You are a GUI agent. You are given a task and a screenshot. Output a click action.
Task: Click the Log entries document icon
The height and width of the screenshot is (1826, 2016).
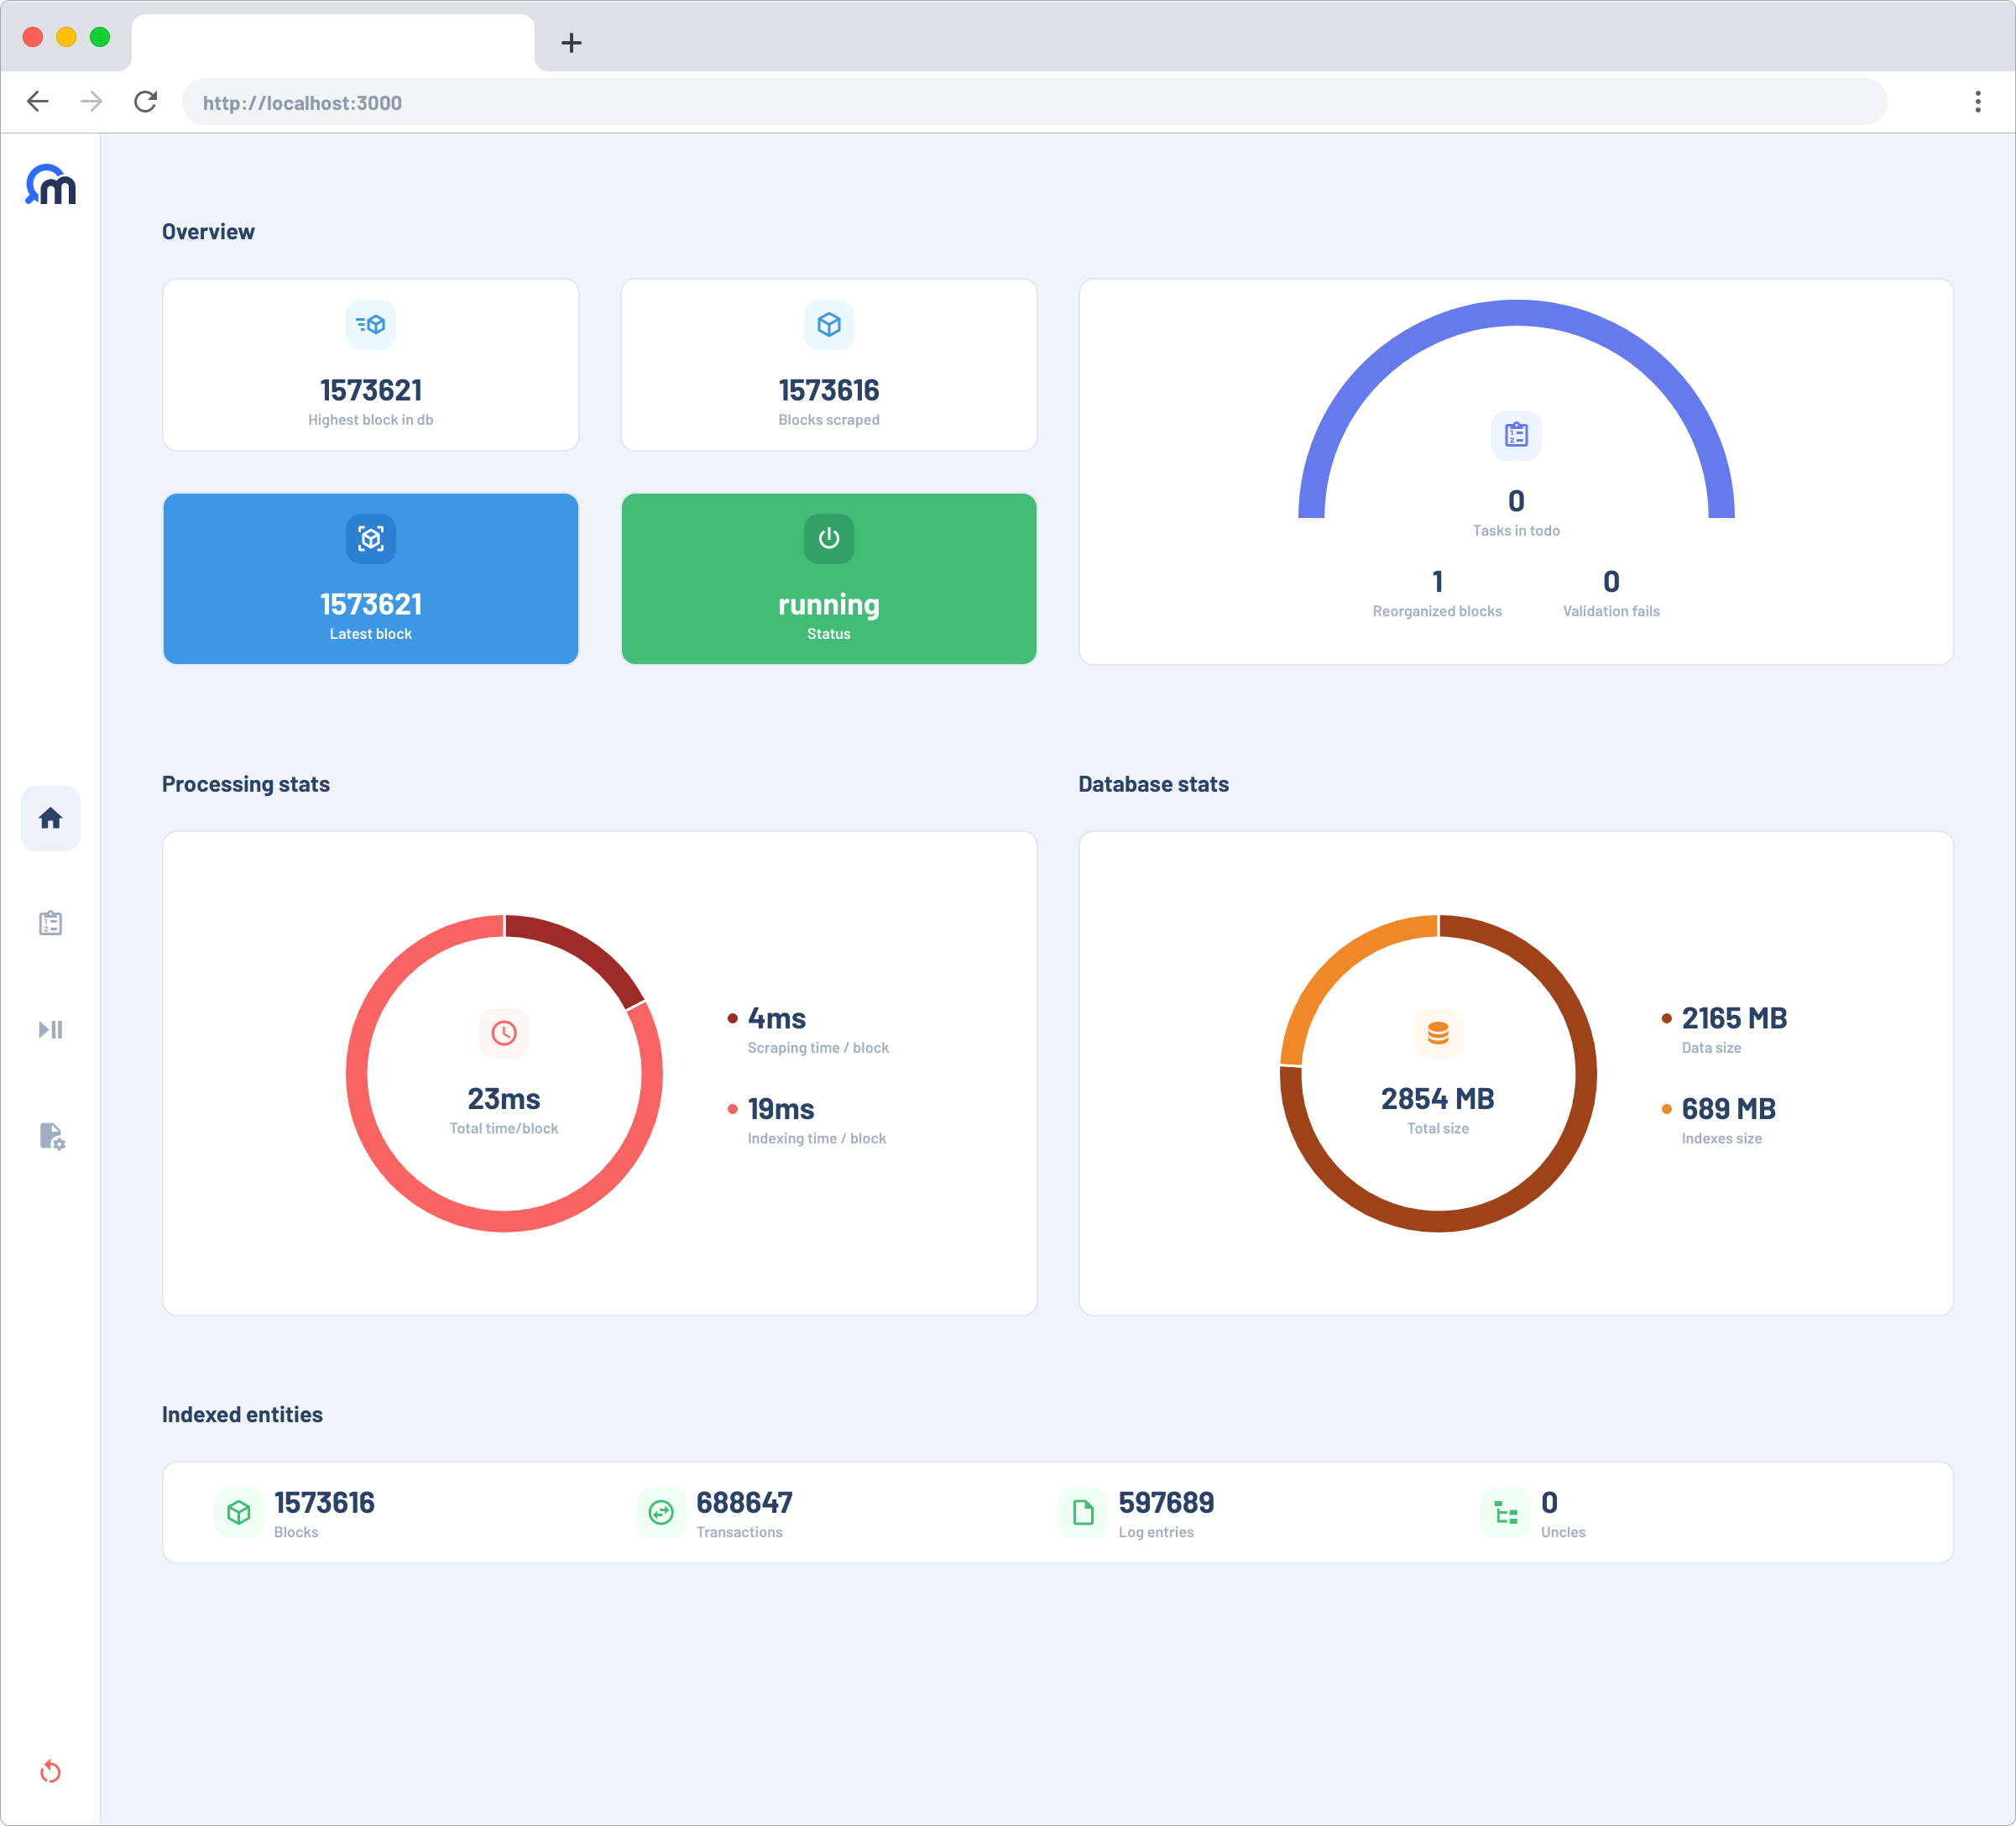click(x=1083, y=1512)
